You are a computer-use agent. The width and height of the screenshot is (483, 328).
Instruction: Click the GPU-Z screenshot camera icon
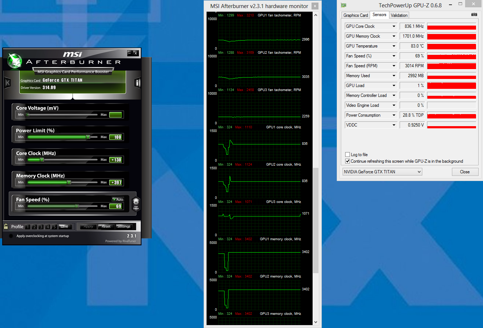pyautogui.click(x=474, y=15)
